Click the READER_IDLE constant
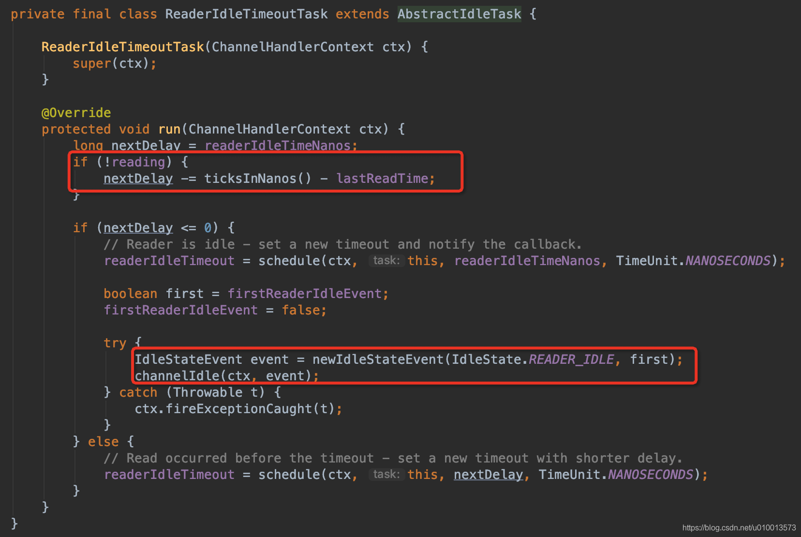Screen dimensions: 801x537 (571, 359)
